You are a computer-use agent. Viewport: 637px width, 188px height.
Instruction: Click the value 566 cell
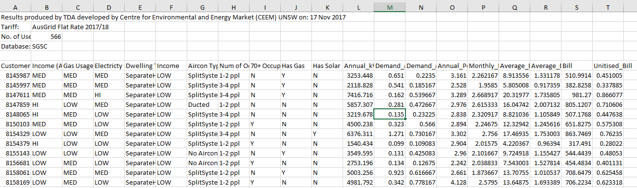coord(47,36)
